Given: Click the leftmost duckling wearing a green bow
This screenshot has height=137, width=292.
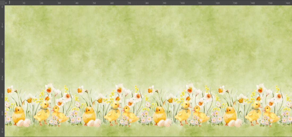Looking at the screenshot, I should pyautogui.click(x=42, y=114).
